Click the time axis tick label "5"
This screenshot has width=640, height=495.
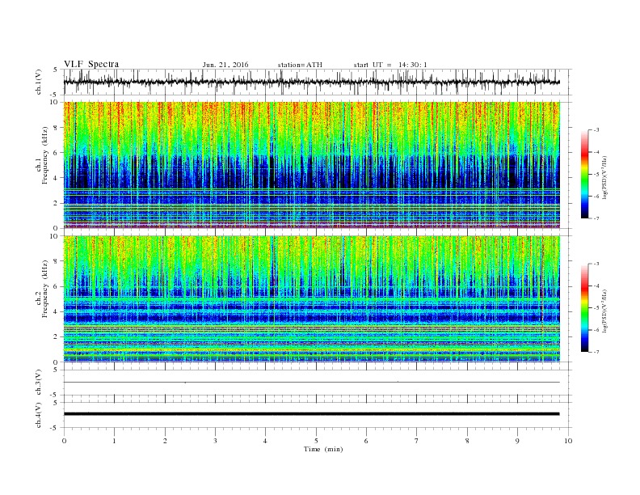[316, 441]
